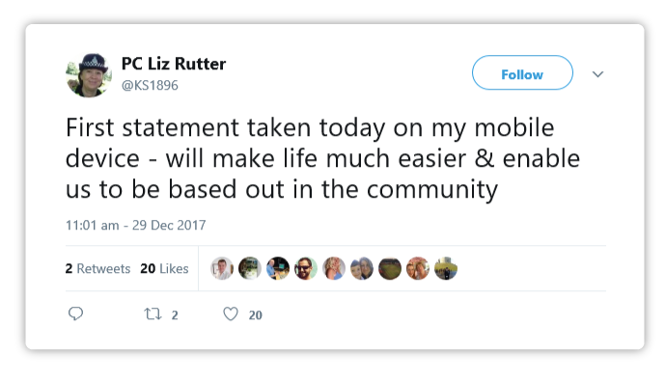Click third liker avatar with blue shirt
Screen dimensions: 666x382
tap(278, 268)
